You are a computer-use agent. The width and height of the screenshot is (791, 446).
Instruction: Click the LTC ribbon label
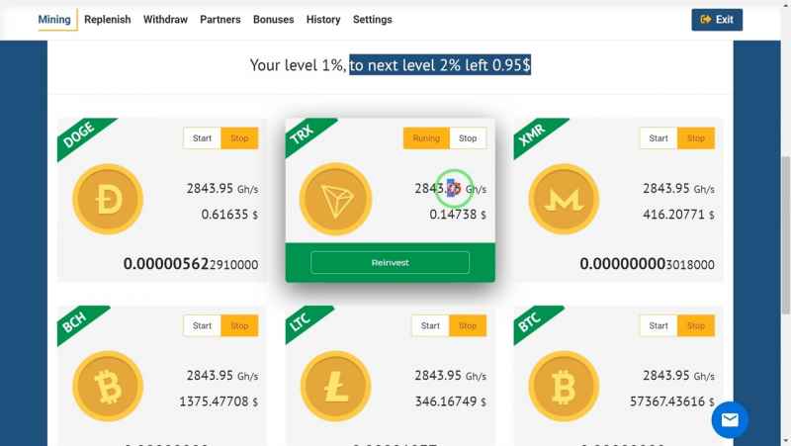tap(302, 320)
